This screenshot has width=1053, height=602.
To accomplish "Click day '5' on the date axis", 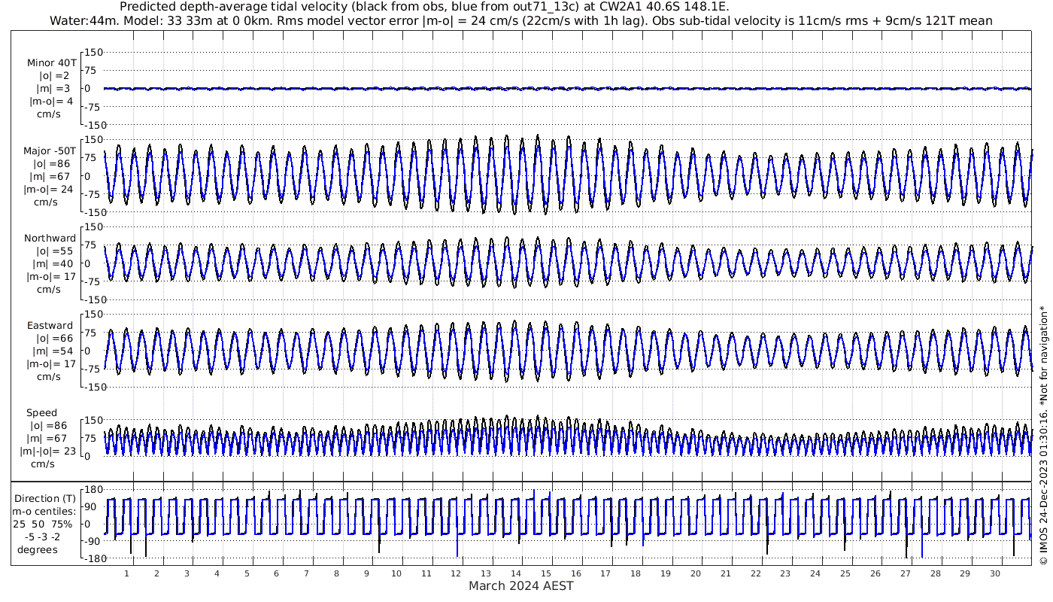I will coord(247,573).
